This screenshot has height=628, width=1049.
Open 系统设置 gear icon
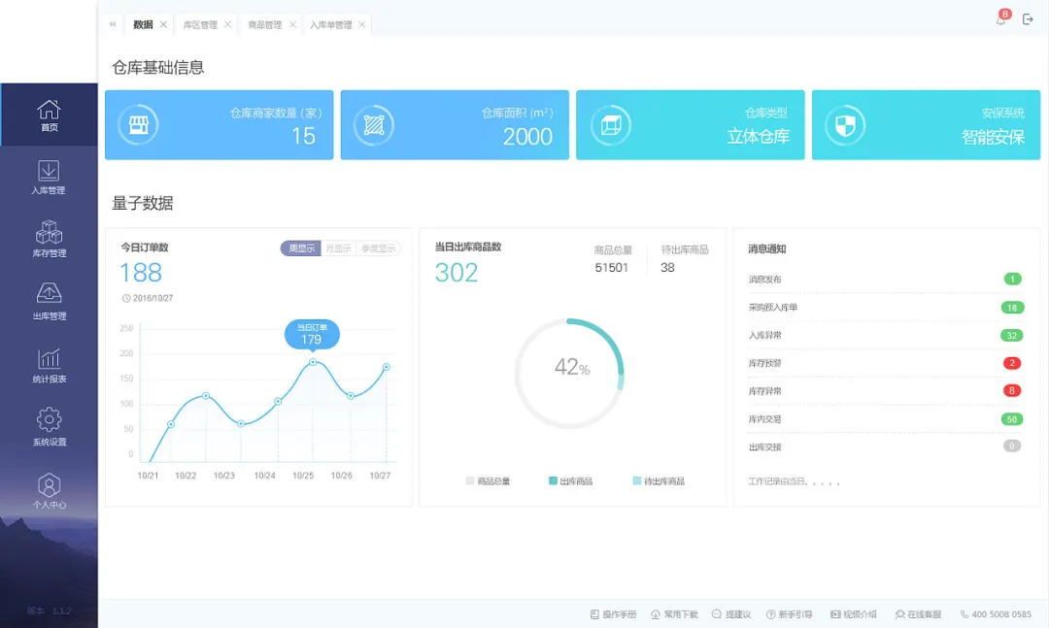pos(49,419)
